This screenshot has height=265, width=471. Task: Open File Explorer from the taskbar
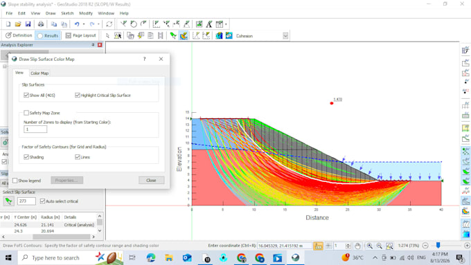pyautogui.click(x=169, y=257)
